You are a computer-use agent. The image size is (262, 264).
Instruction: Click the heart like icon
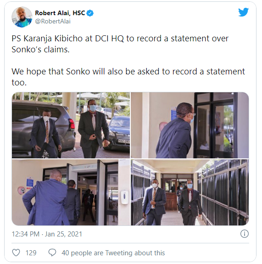pyautogui.click(x=16, y=253)
